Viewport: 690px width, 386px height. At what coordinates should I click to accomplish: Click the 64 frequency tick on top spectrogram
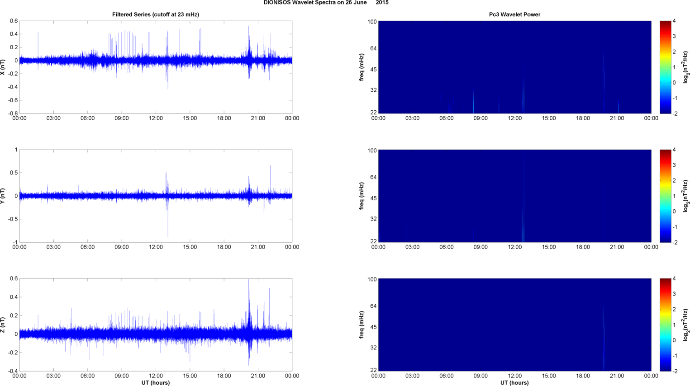373,48
